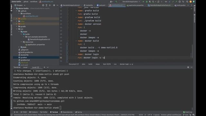Screen dimensions: 206x116
Task: Click the Git rollback arrow icon
Action: pos(183,2)
